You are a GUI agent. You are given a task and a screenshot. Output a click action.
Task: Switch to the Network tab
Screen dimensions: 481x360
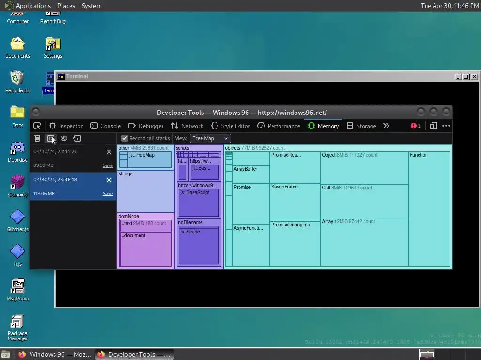click(x=187, y=126)
